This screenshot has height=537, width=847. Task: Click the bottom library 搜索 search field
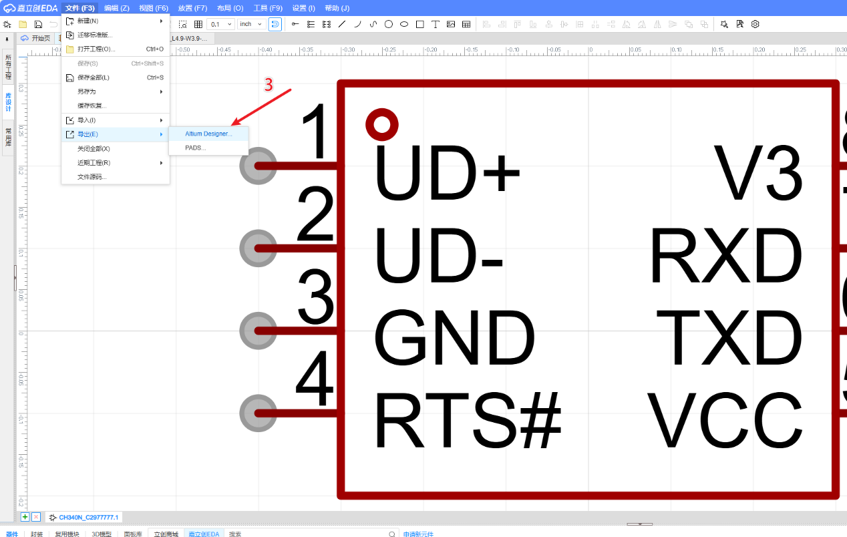[x=311, y=534]
